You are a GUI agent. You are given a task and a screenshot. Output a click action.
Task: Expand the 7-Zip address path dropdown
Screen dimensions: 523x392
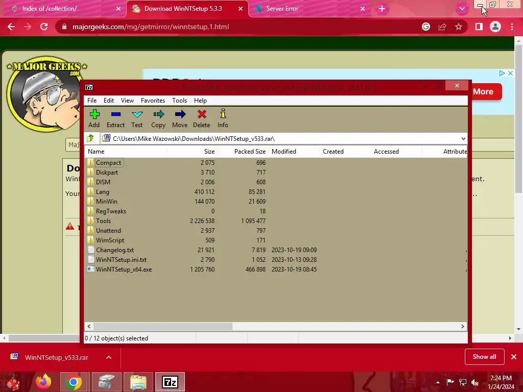(x=463, y=139)
